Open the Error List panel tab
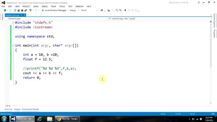The height and width of the screenshot is (122, 217). click(x=8, y=109)
